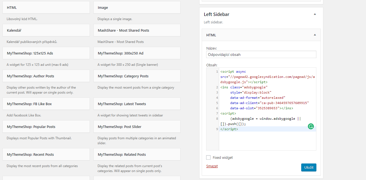Select MyThemeShop: Popular Posts widget
The width and height of the screenshot is (366, 180).
[x=46, y=127]
